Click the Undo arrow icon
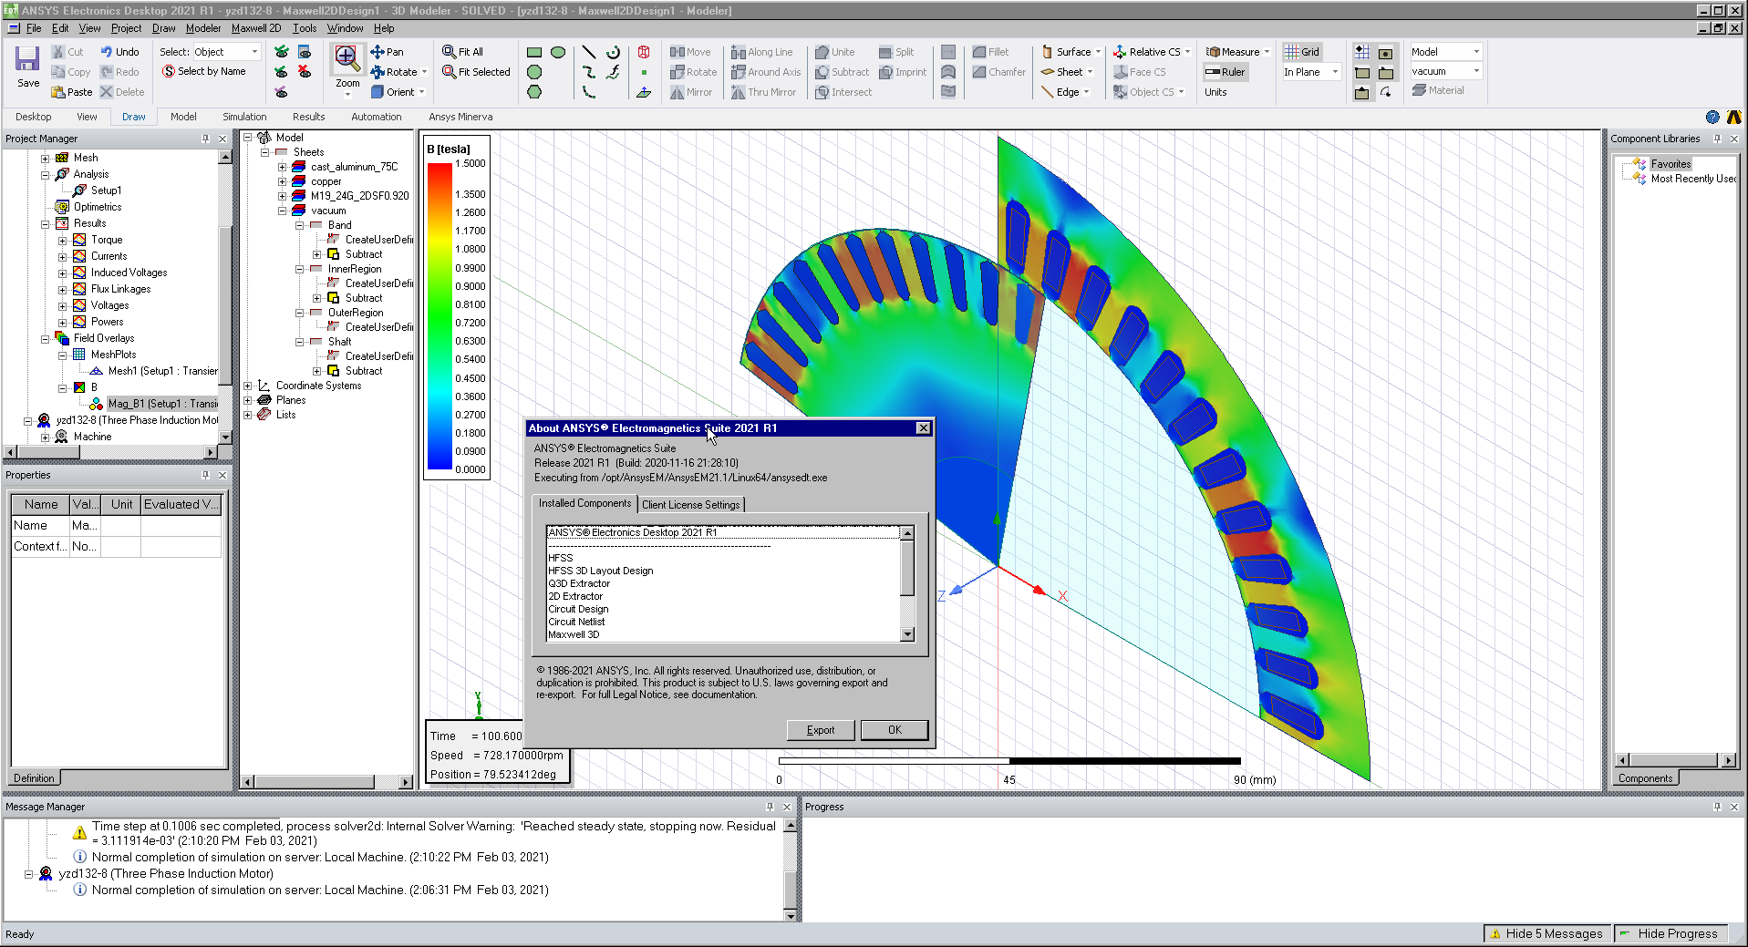 [x=106, y=52]
